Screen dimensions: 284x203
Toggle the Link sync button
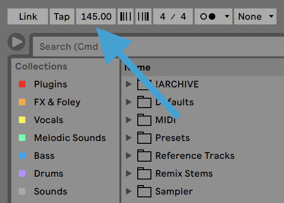coord(28,16)
